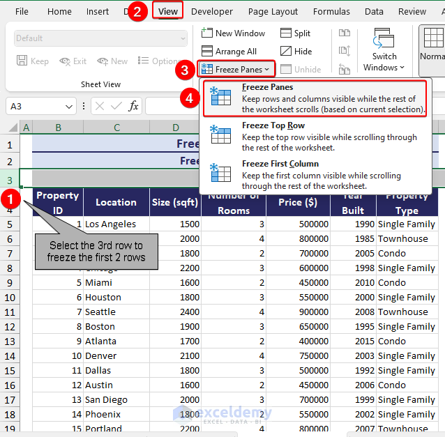Click the greyed Unhide icon
445x437 pixels.
285,69
